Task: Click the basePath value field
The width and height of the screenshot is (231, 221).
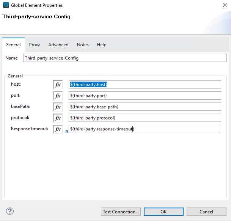Action: click(145, 107)
